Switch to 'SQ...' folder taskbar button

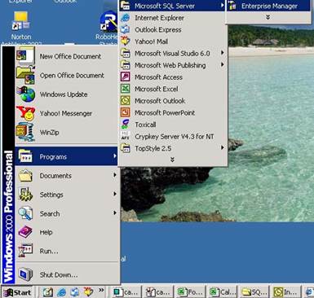point(254,292)
